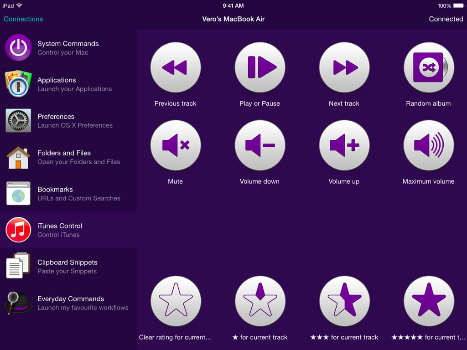This screenshot has width=467, height=350.
Task: Skip to the Next track
Action: click(344, 67)
